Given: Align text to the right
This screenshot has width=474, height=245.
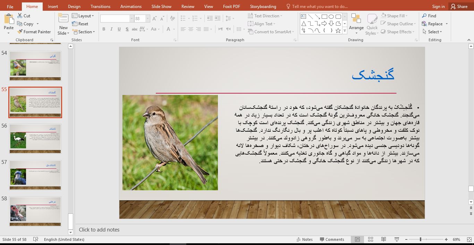Looking at the screenshot, I should (x=198, y=29).
